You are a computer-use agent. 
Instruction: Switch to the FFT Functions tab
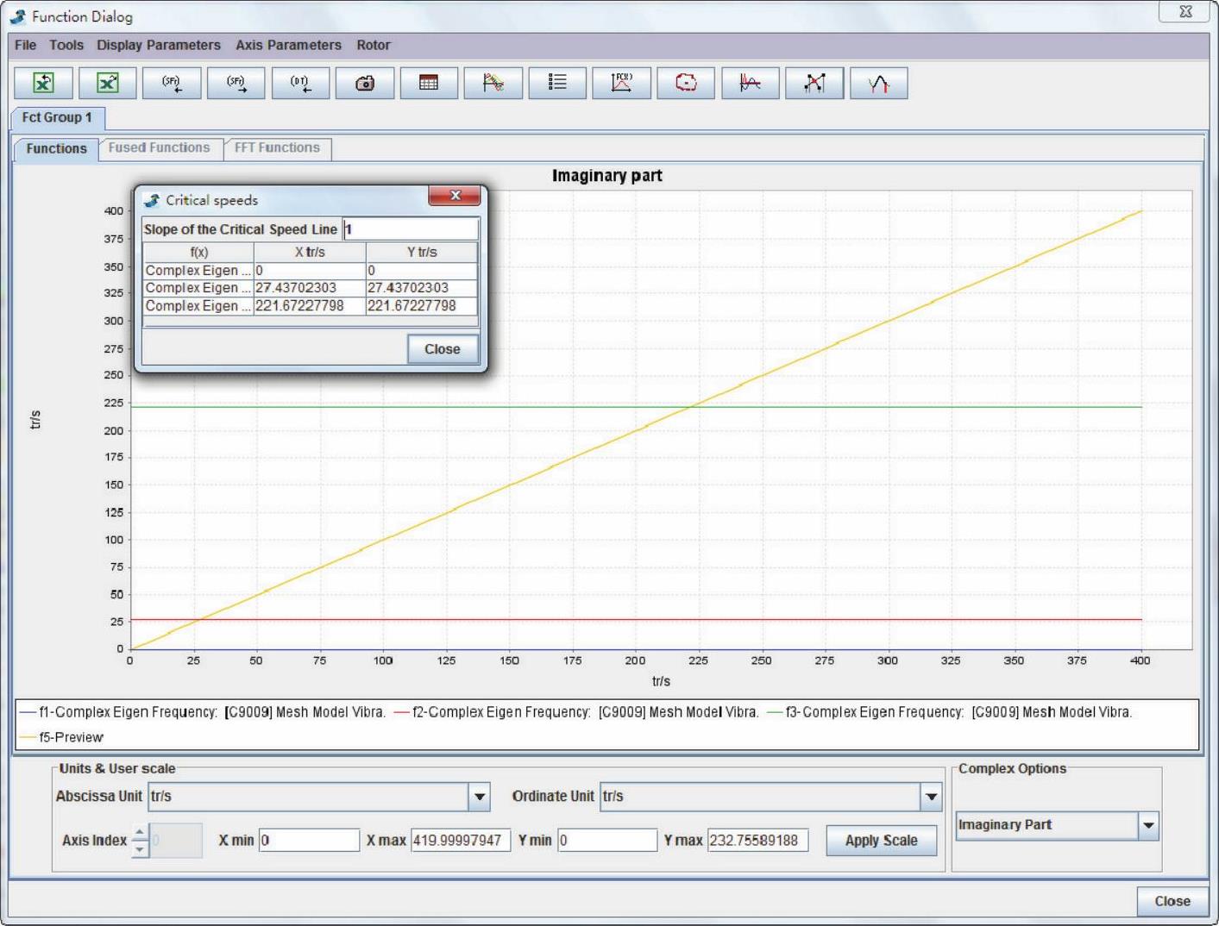277,147
